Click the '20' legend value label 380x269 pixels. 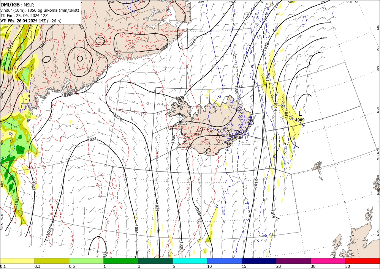pos(279,266)
